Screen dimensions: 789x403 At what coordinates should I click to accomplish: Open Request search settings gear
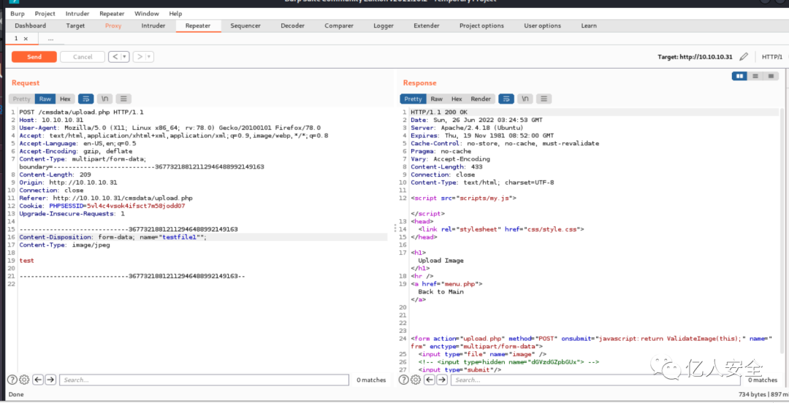24,380
